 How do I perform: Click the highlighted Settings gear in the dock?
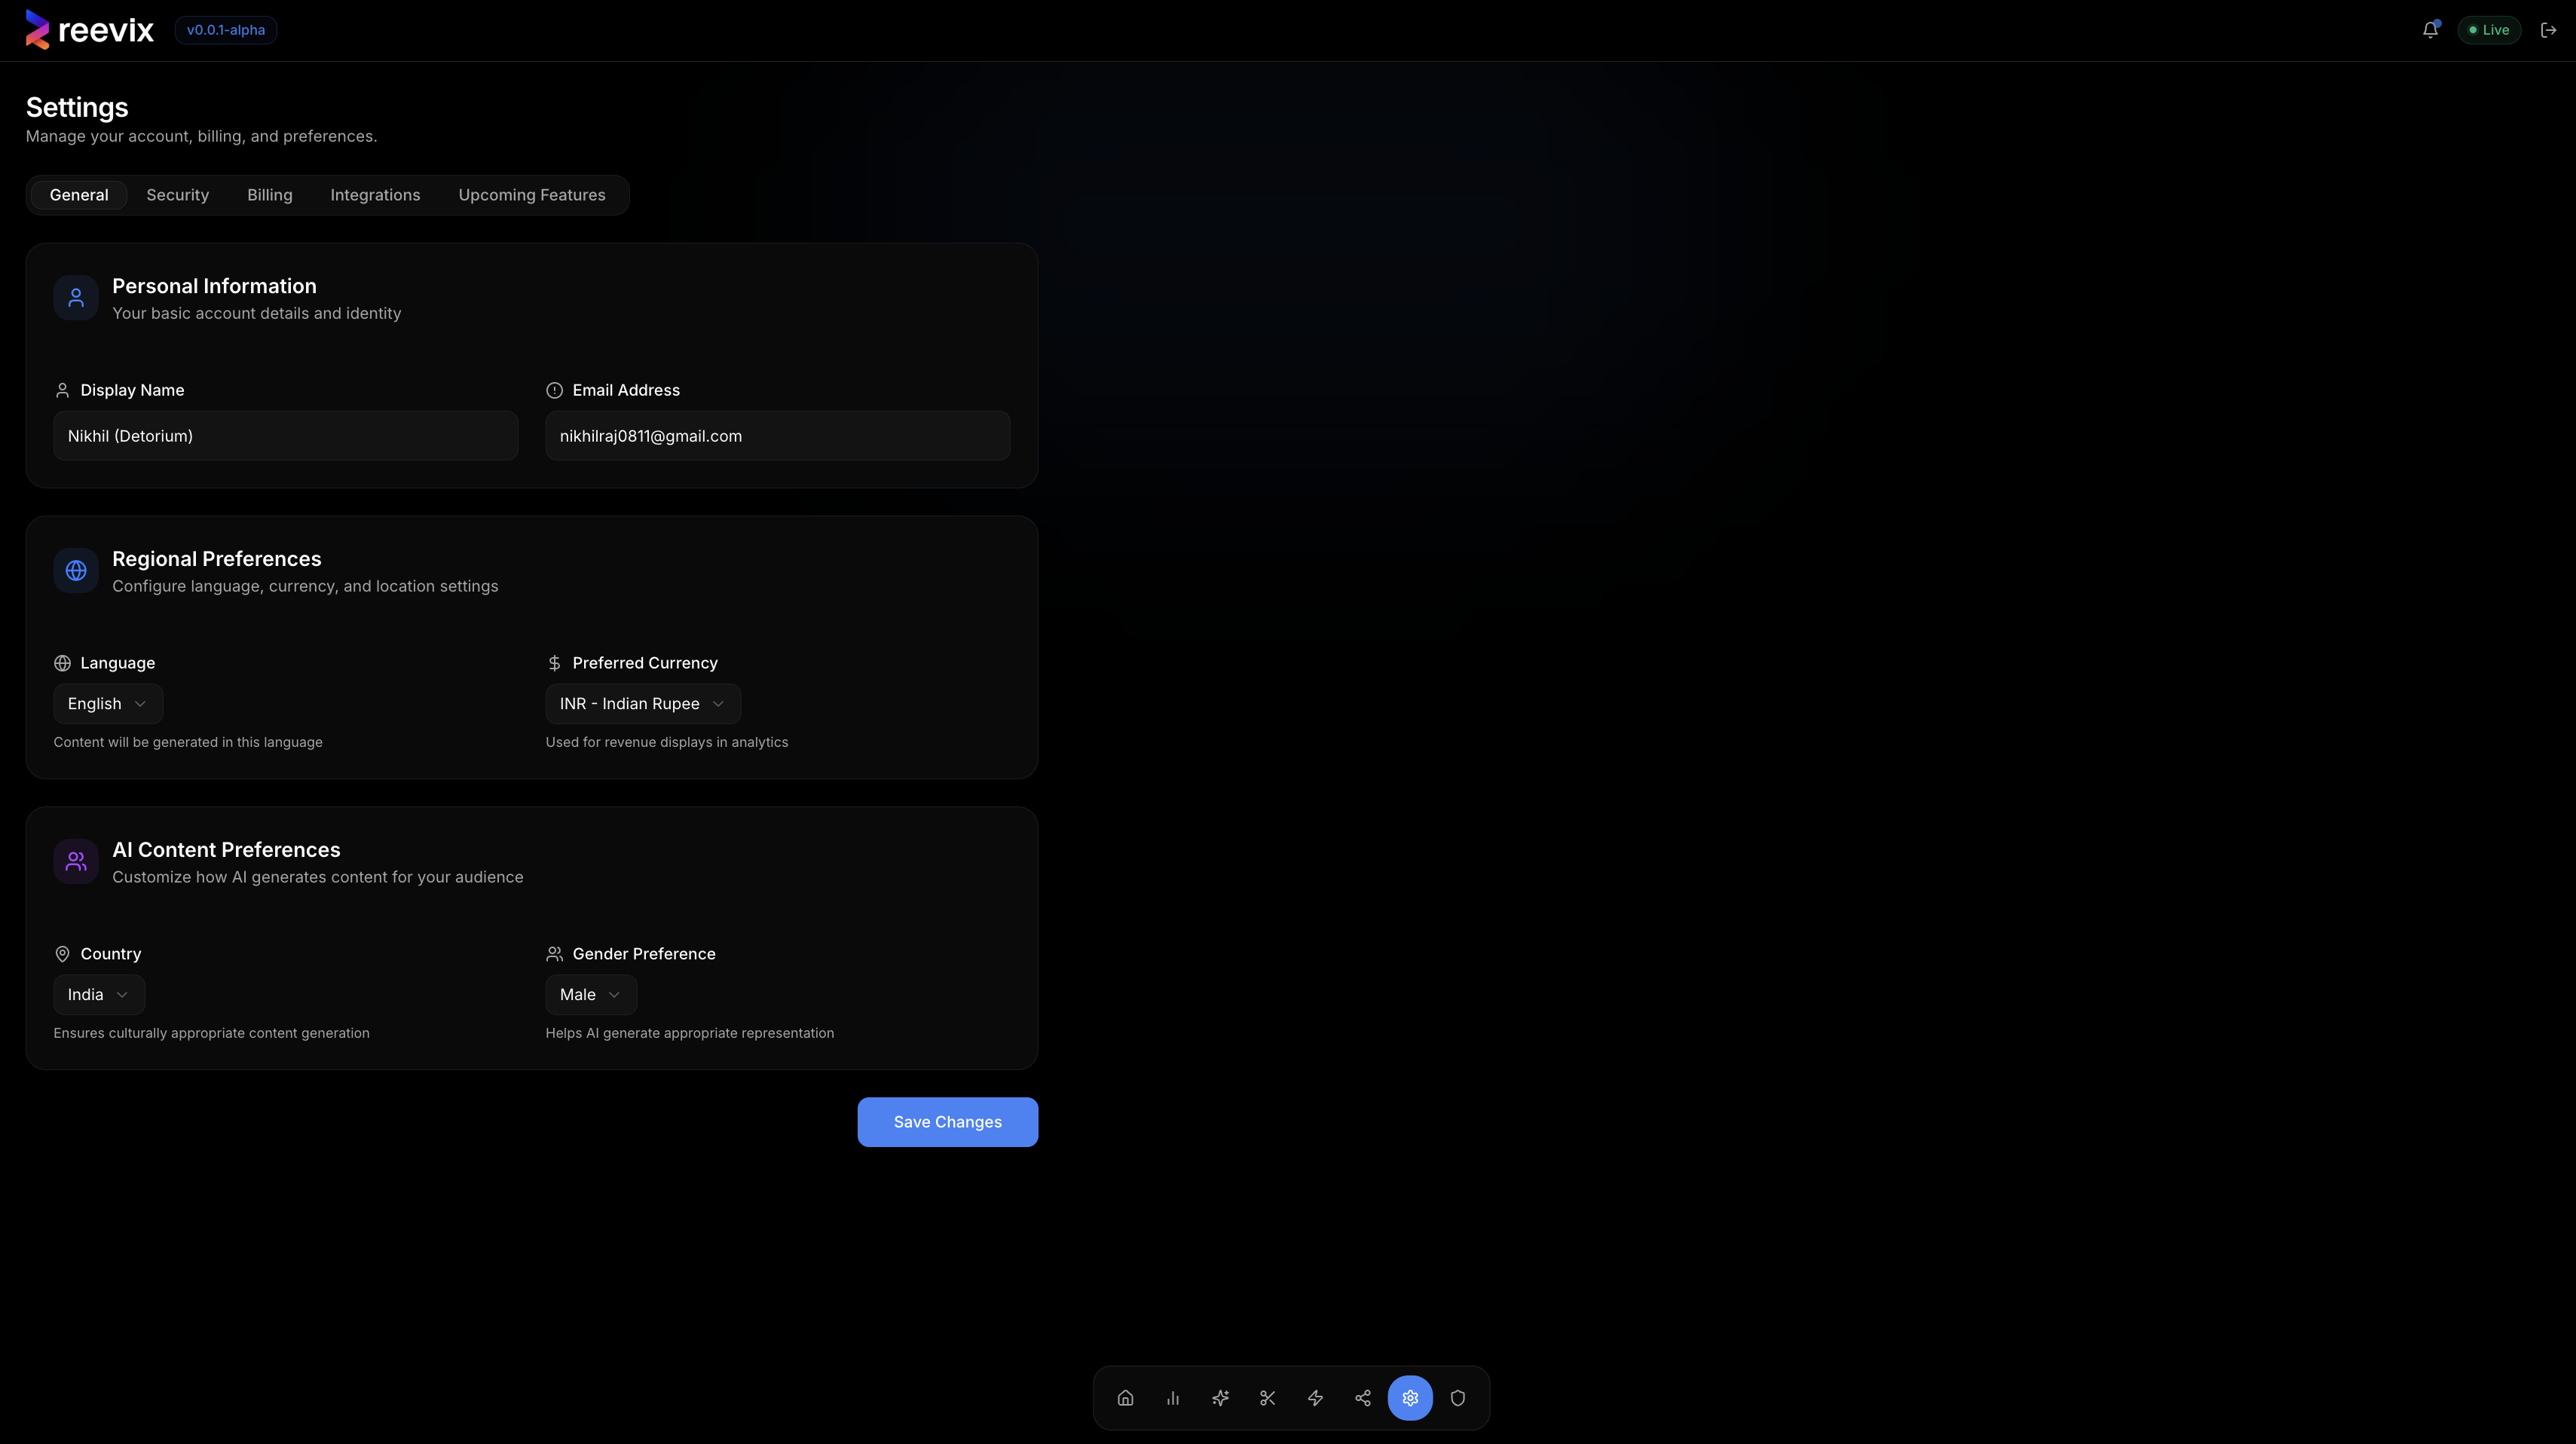(x=1410, y=1397)
